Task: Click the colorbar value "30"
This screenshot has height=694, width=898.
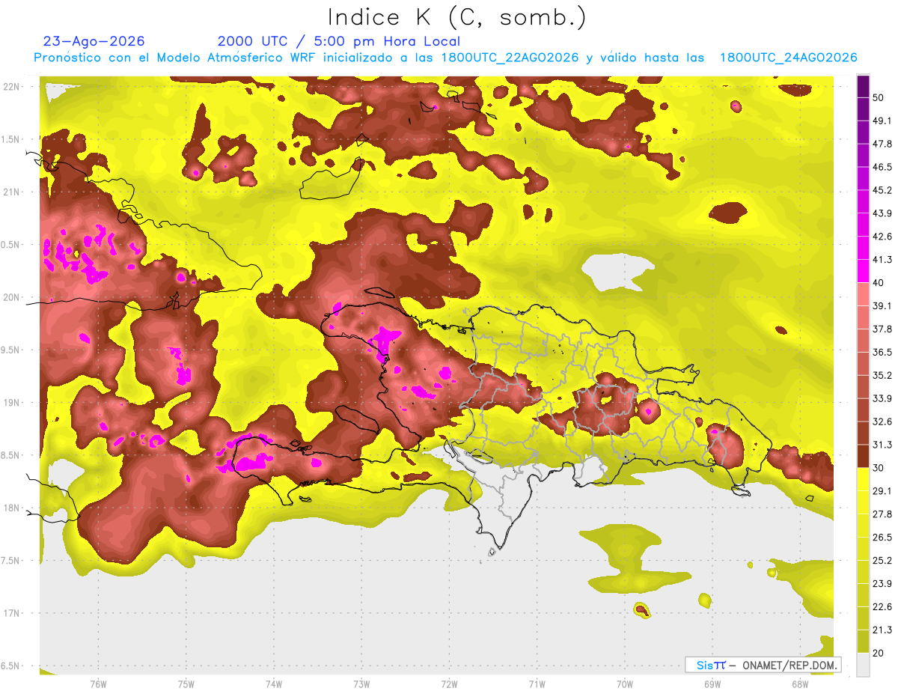Action: tap(879, 468)
